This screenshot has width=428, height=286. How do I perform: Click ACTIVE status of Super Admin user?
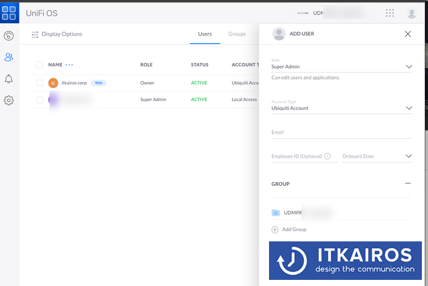[x=199, y=100]
